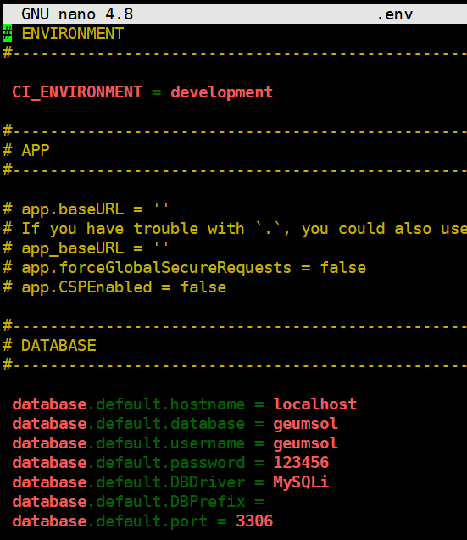Click the database name value on database.default.database line
Viewport: 467px width, 540px height.
tap(305, 424)
